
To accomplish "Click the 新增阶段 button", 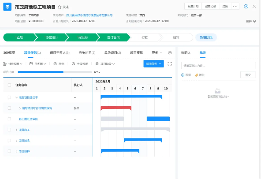I will click(x=206, y=37).
